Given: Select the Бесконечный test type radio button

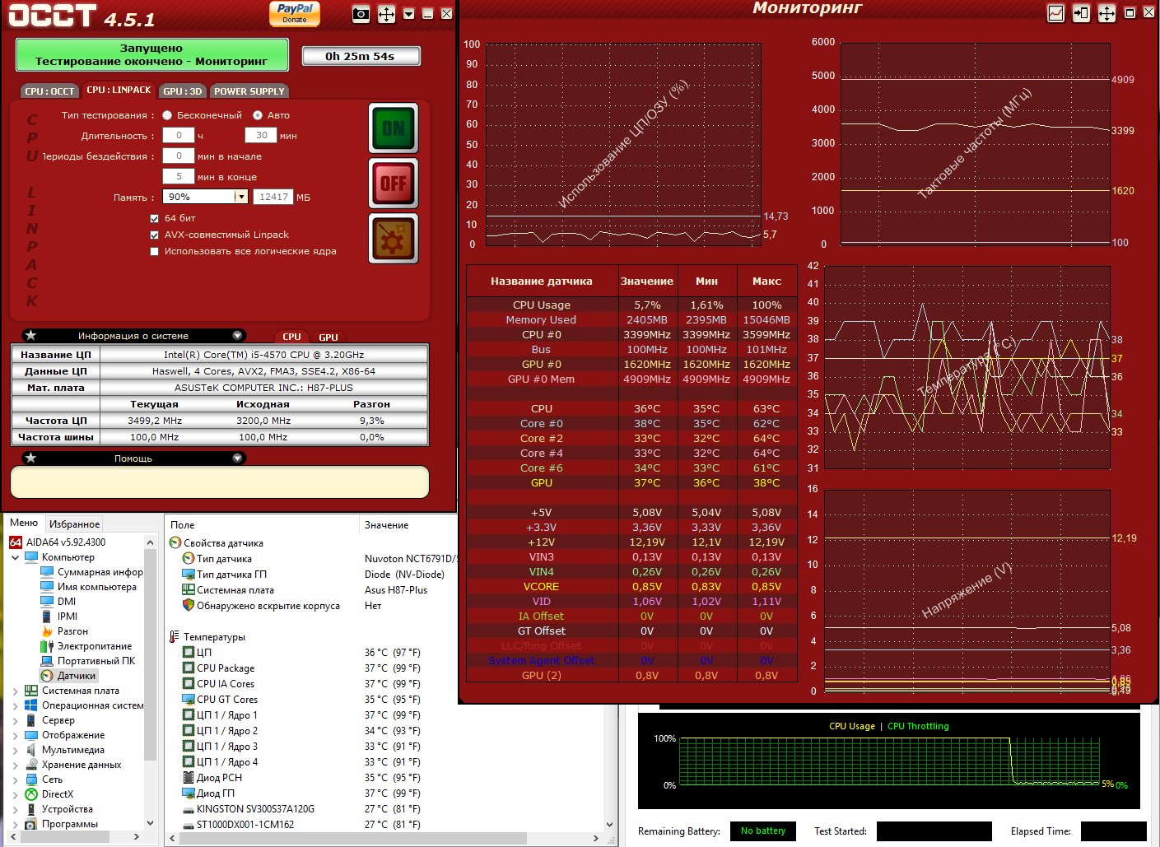Looking at the screenshot, I should 167,115.
